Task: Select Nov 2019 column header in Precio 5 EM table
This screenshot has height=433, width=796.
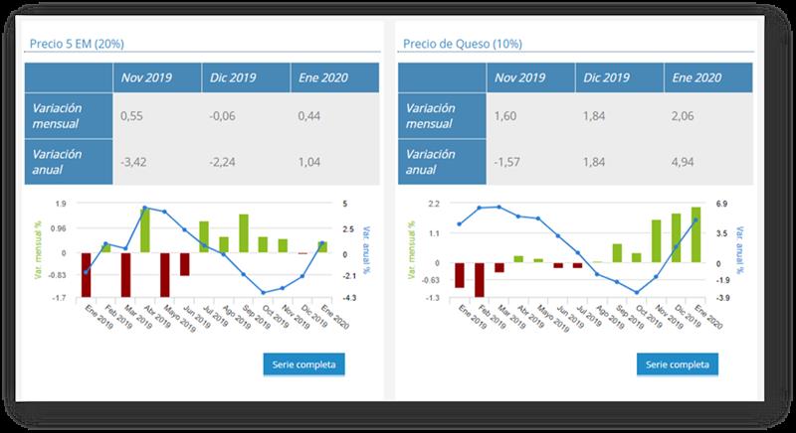Action: tap(145, 77)
